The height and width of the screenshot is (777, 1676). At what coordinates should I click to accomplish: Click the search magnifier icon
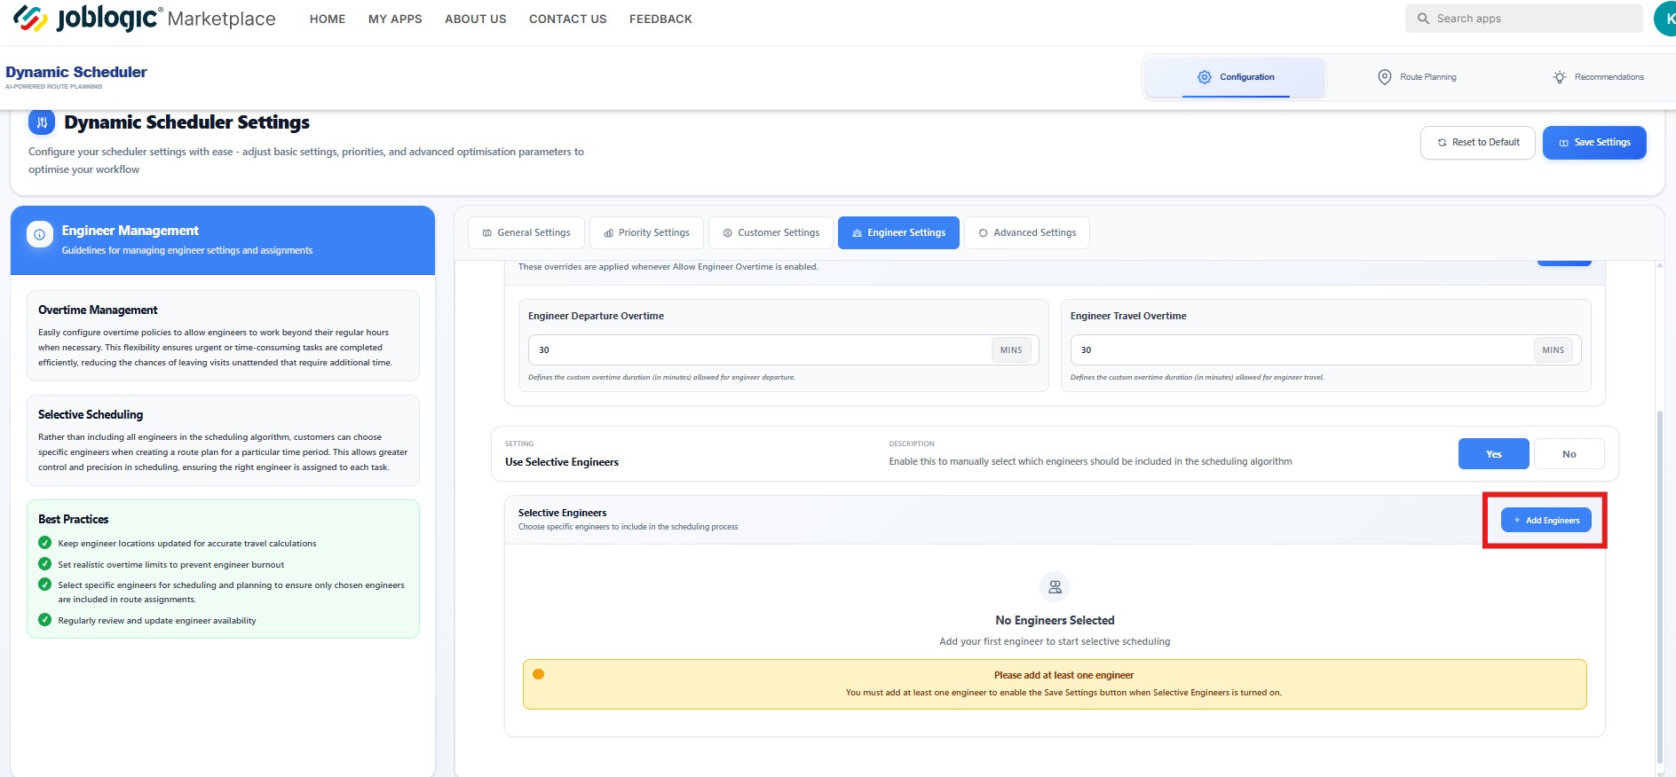tap(1423, 19)
